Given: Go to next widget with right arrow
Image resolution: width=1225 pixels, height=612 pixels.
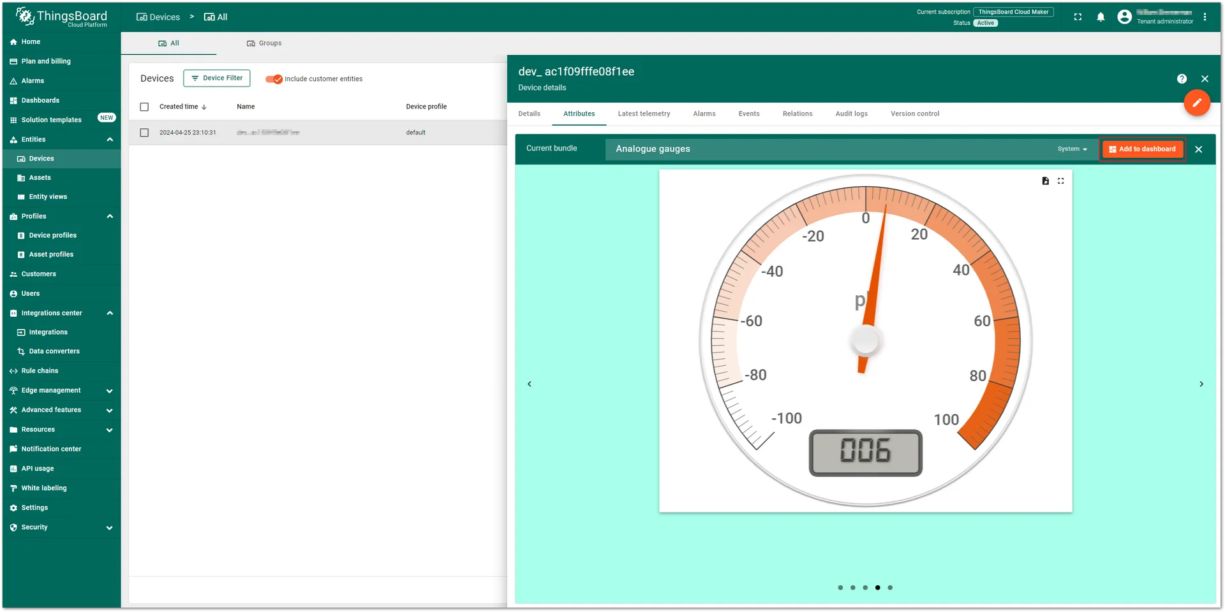Looking at the screenshot, I should pos(1201,384).
